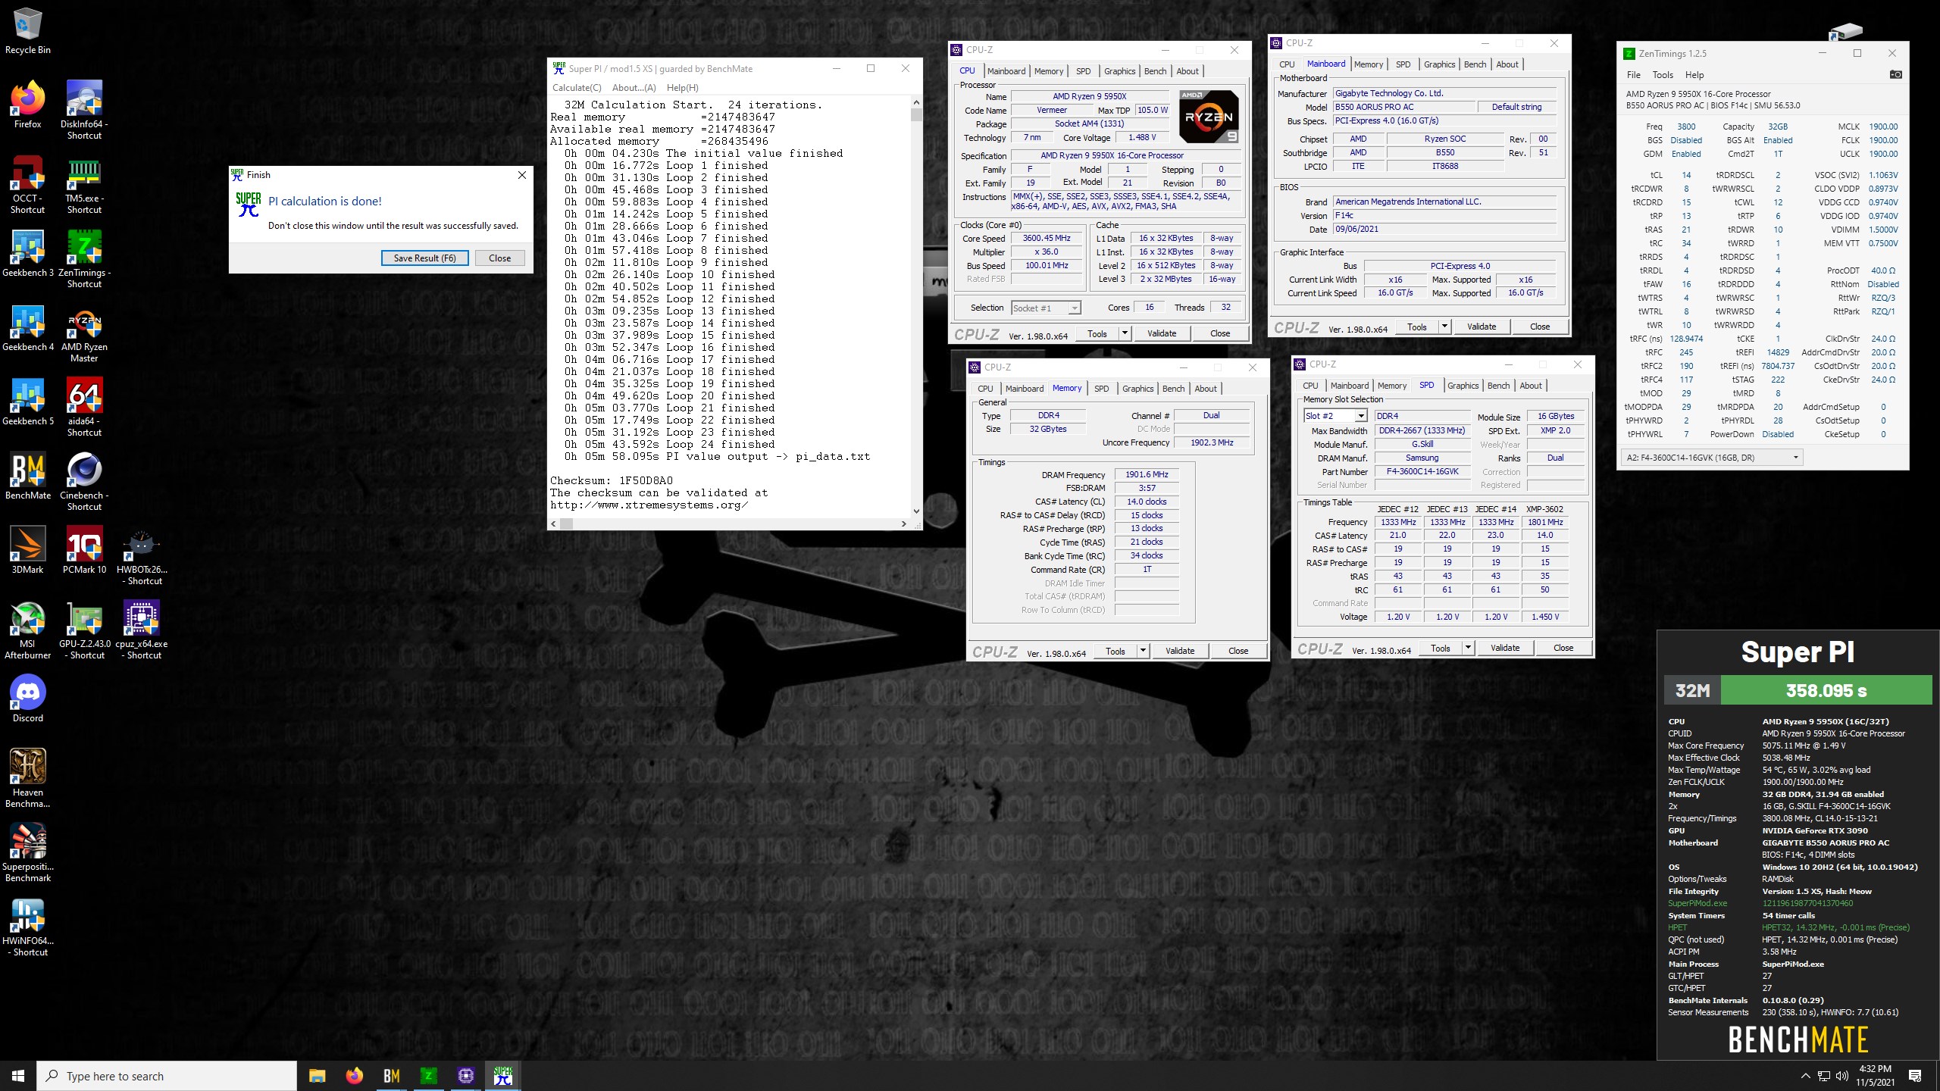The height and width of the screenshot is (1091, 1940).
Task: Open ZenTimings Help menu
Action: [1694, 75]
